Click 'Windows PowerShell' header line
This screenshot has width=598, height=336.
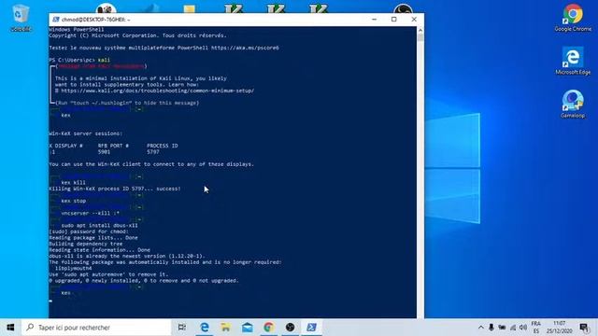tap(77, 29)
